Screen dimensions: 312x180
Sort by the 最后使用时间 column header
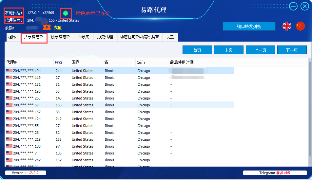pyautogui.click(x=201, y=62)
